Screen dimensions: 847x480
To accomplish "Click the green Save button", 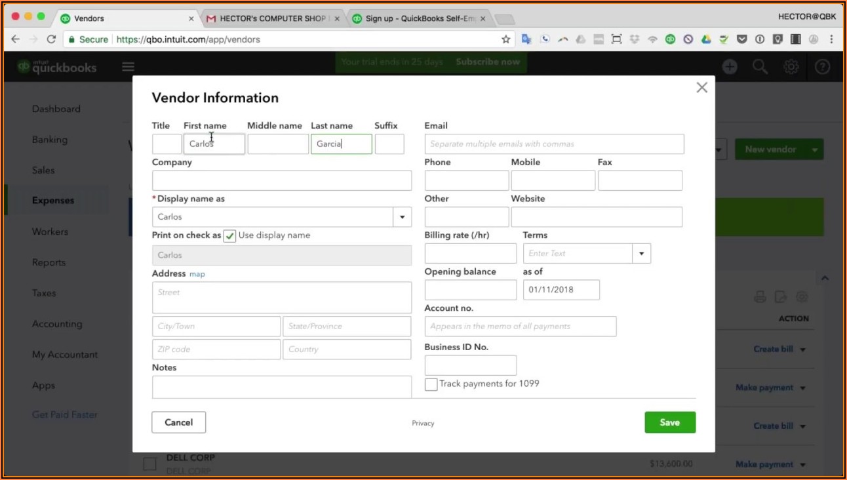I will [x=670, y=422].
